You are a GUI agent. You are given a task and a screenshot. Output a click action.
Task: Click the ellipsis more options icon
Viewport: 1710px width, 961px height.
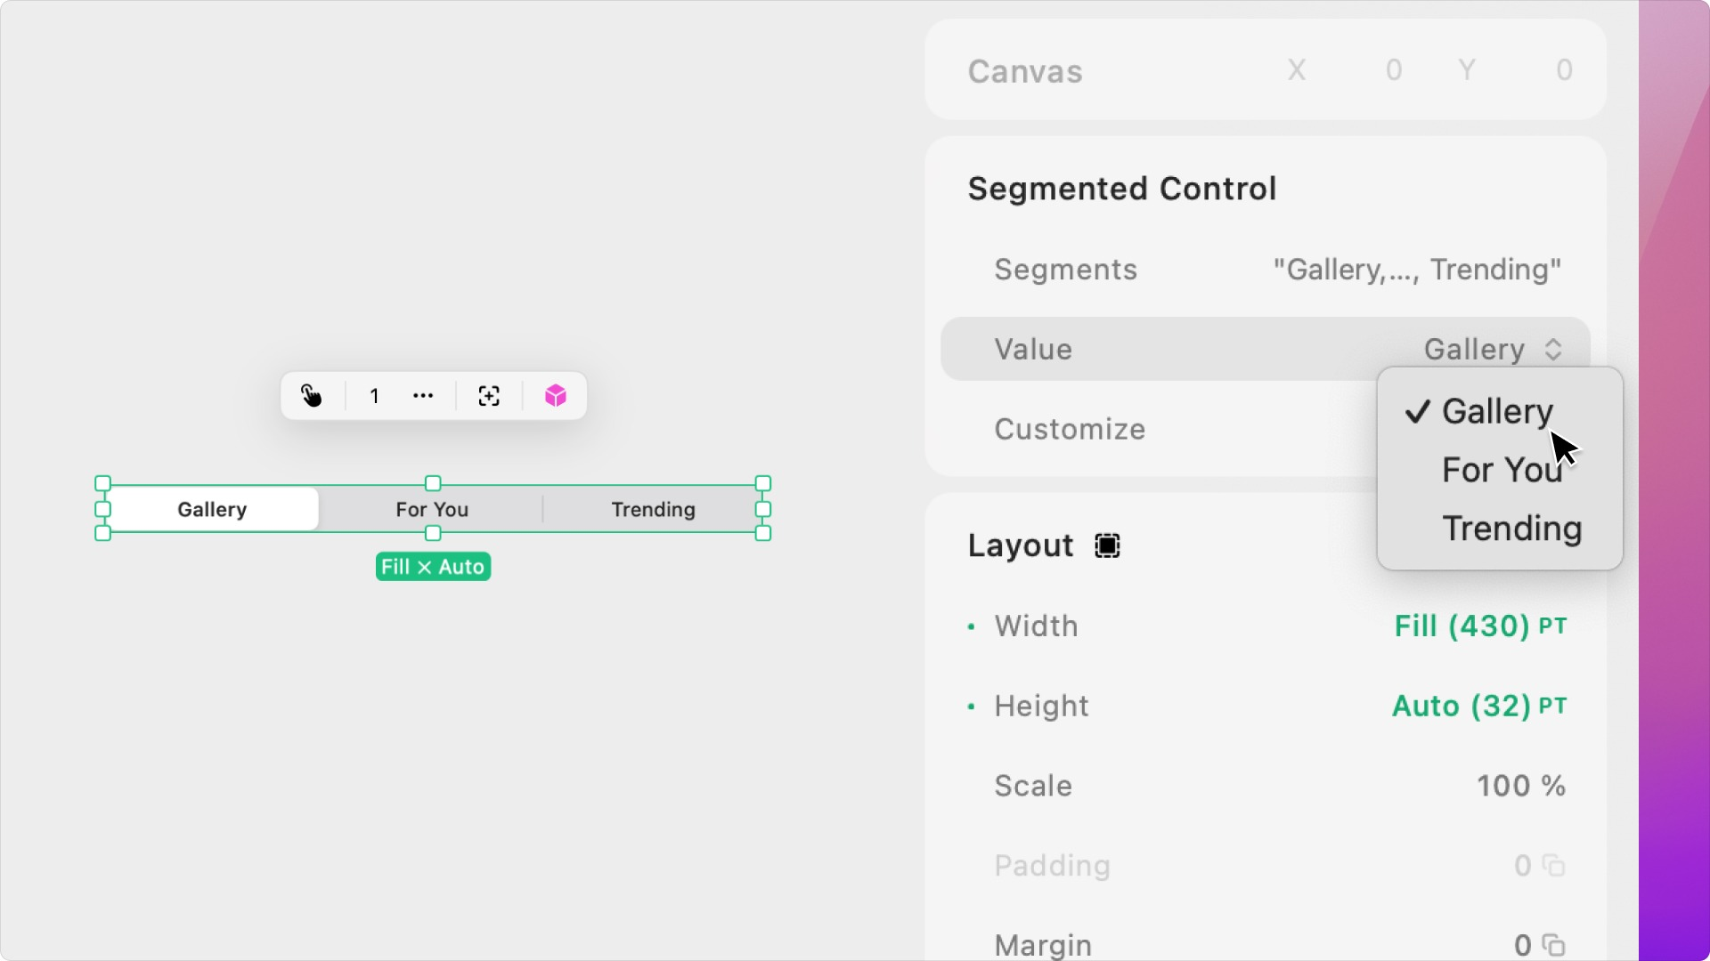pos(423,396)
